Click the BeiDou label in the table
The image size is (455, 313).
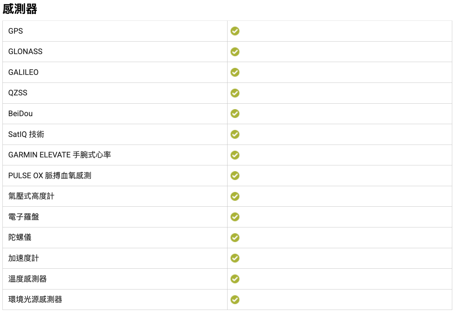[x=21, y=114]
